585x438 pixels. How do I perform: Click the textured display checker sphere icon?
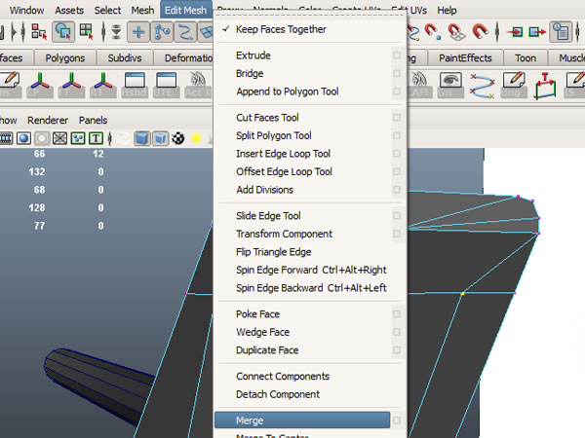click(x=178, y=138)
